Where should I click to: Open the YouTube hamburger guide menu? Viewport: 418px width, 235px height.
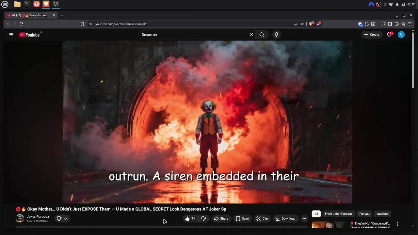pos(11,35)
